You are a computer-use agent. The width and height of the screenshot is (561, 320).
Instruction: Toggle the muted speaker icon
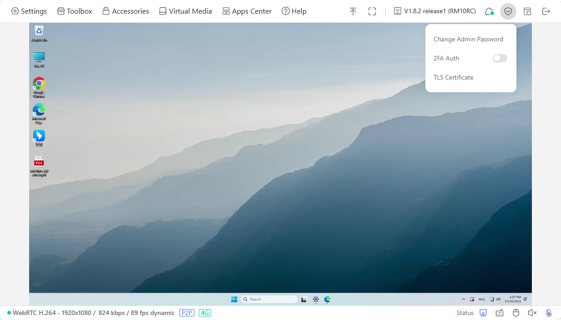point(532,313)
